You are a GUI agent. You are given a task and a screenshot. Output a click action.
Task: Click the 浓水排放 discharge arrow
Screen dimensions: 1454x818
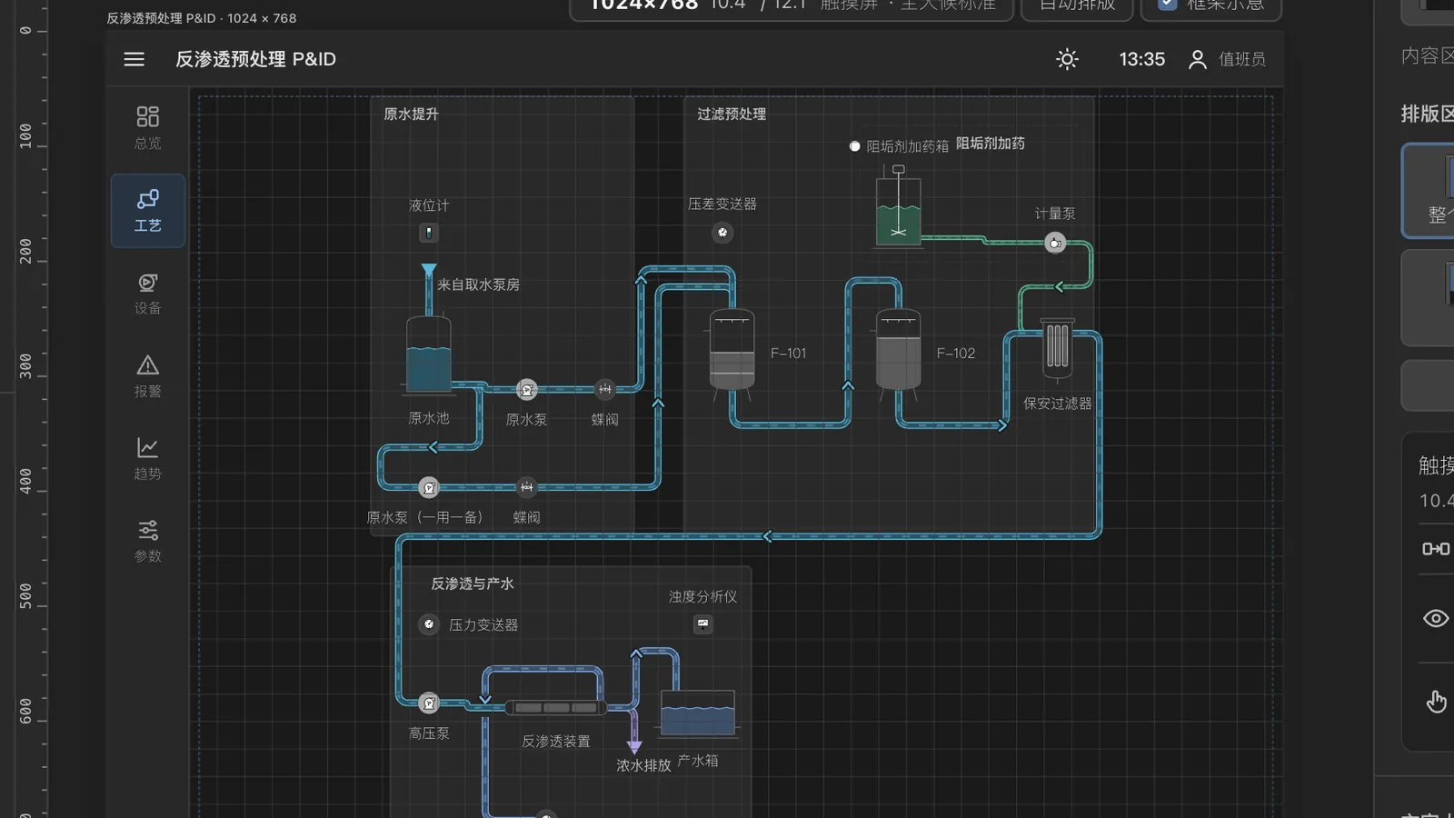634,746
